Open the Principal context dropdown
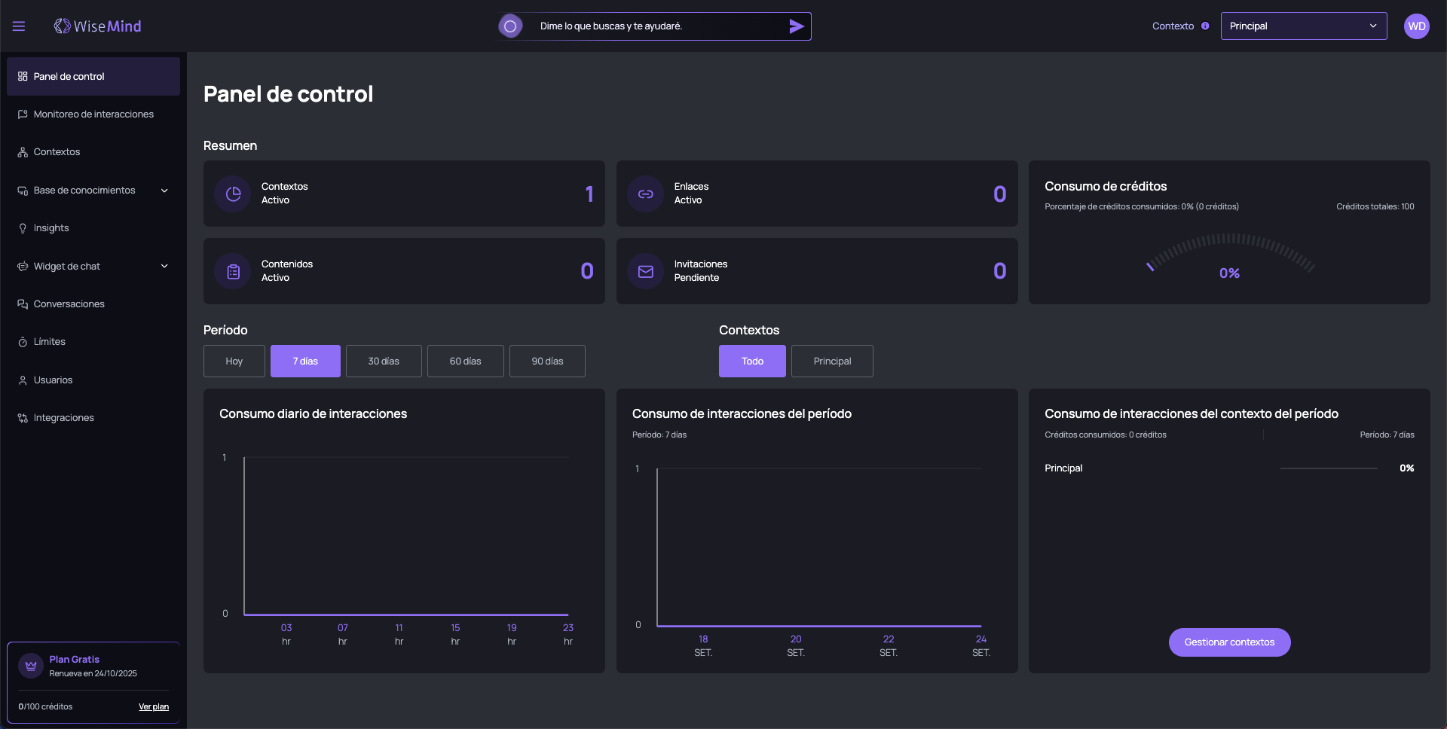Screen dimensions: 1447x729 (x=1303, y=26)
